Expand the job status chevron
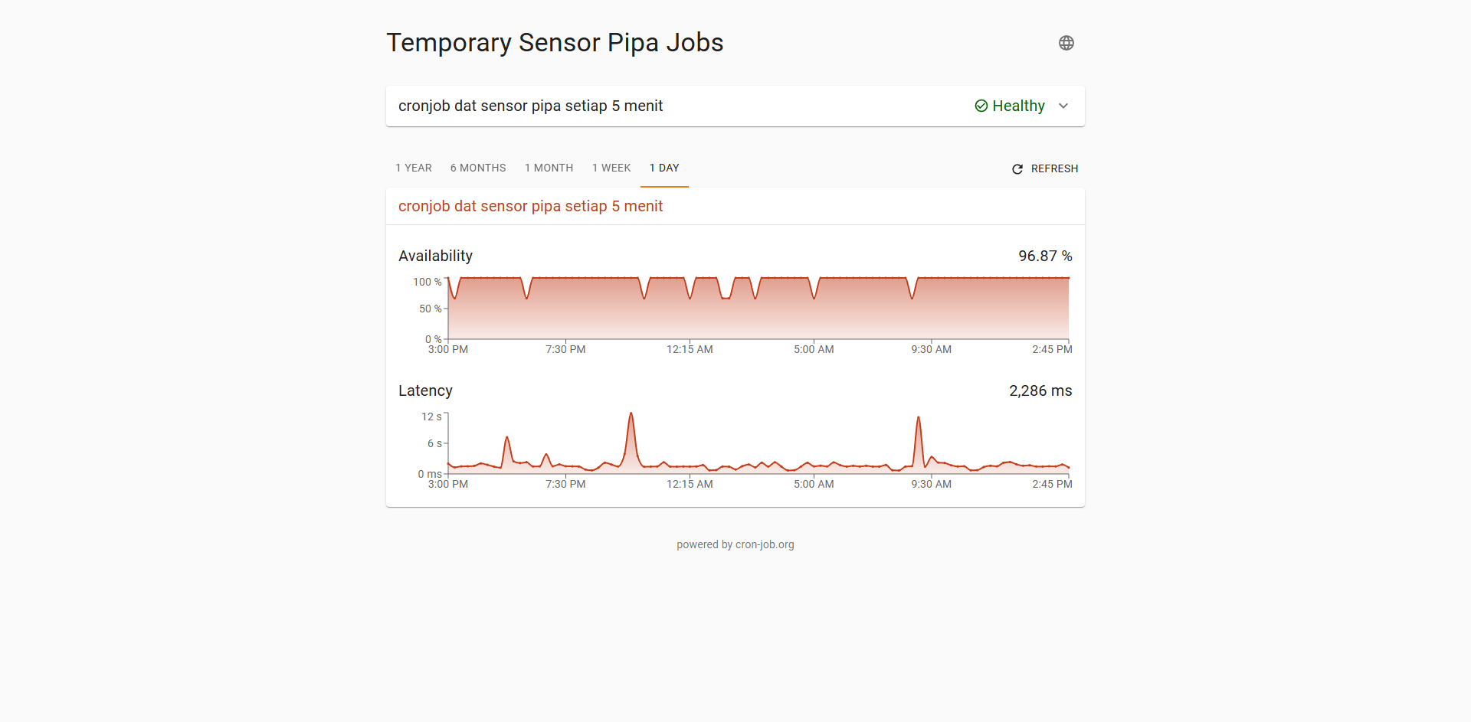1471x722 pixels. click(x=1063, y=106)
